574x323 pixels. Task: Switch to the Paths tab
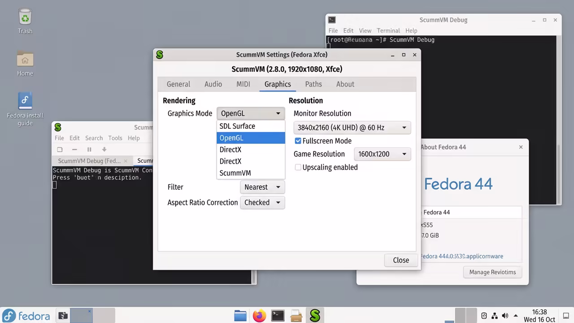pos(313,84)
